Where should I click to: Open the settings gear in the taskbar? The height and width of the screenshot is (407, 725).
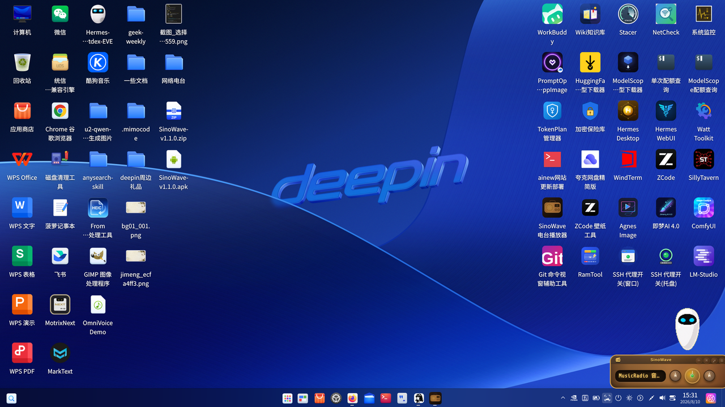[336, 399]
